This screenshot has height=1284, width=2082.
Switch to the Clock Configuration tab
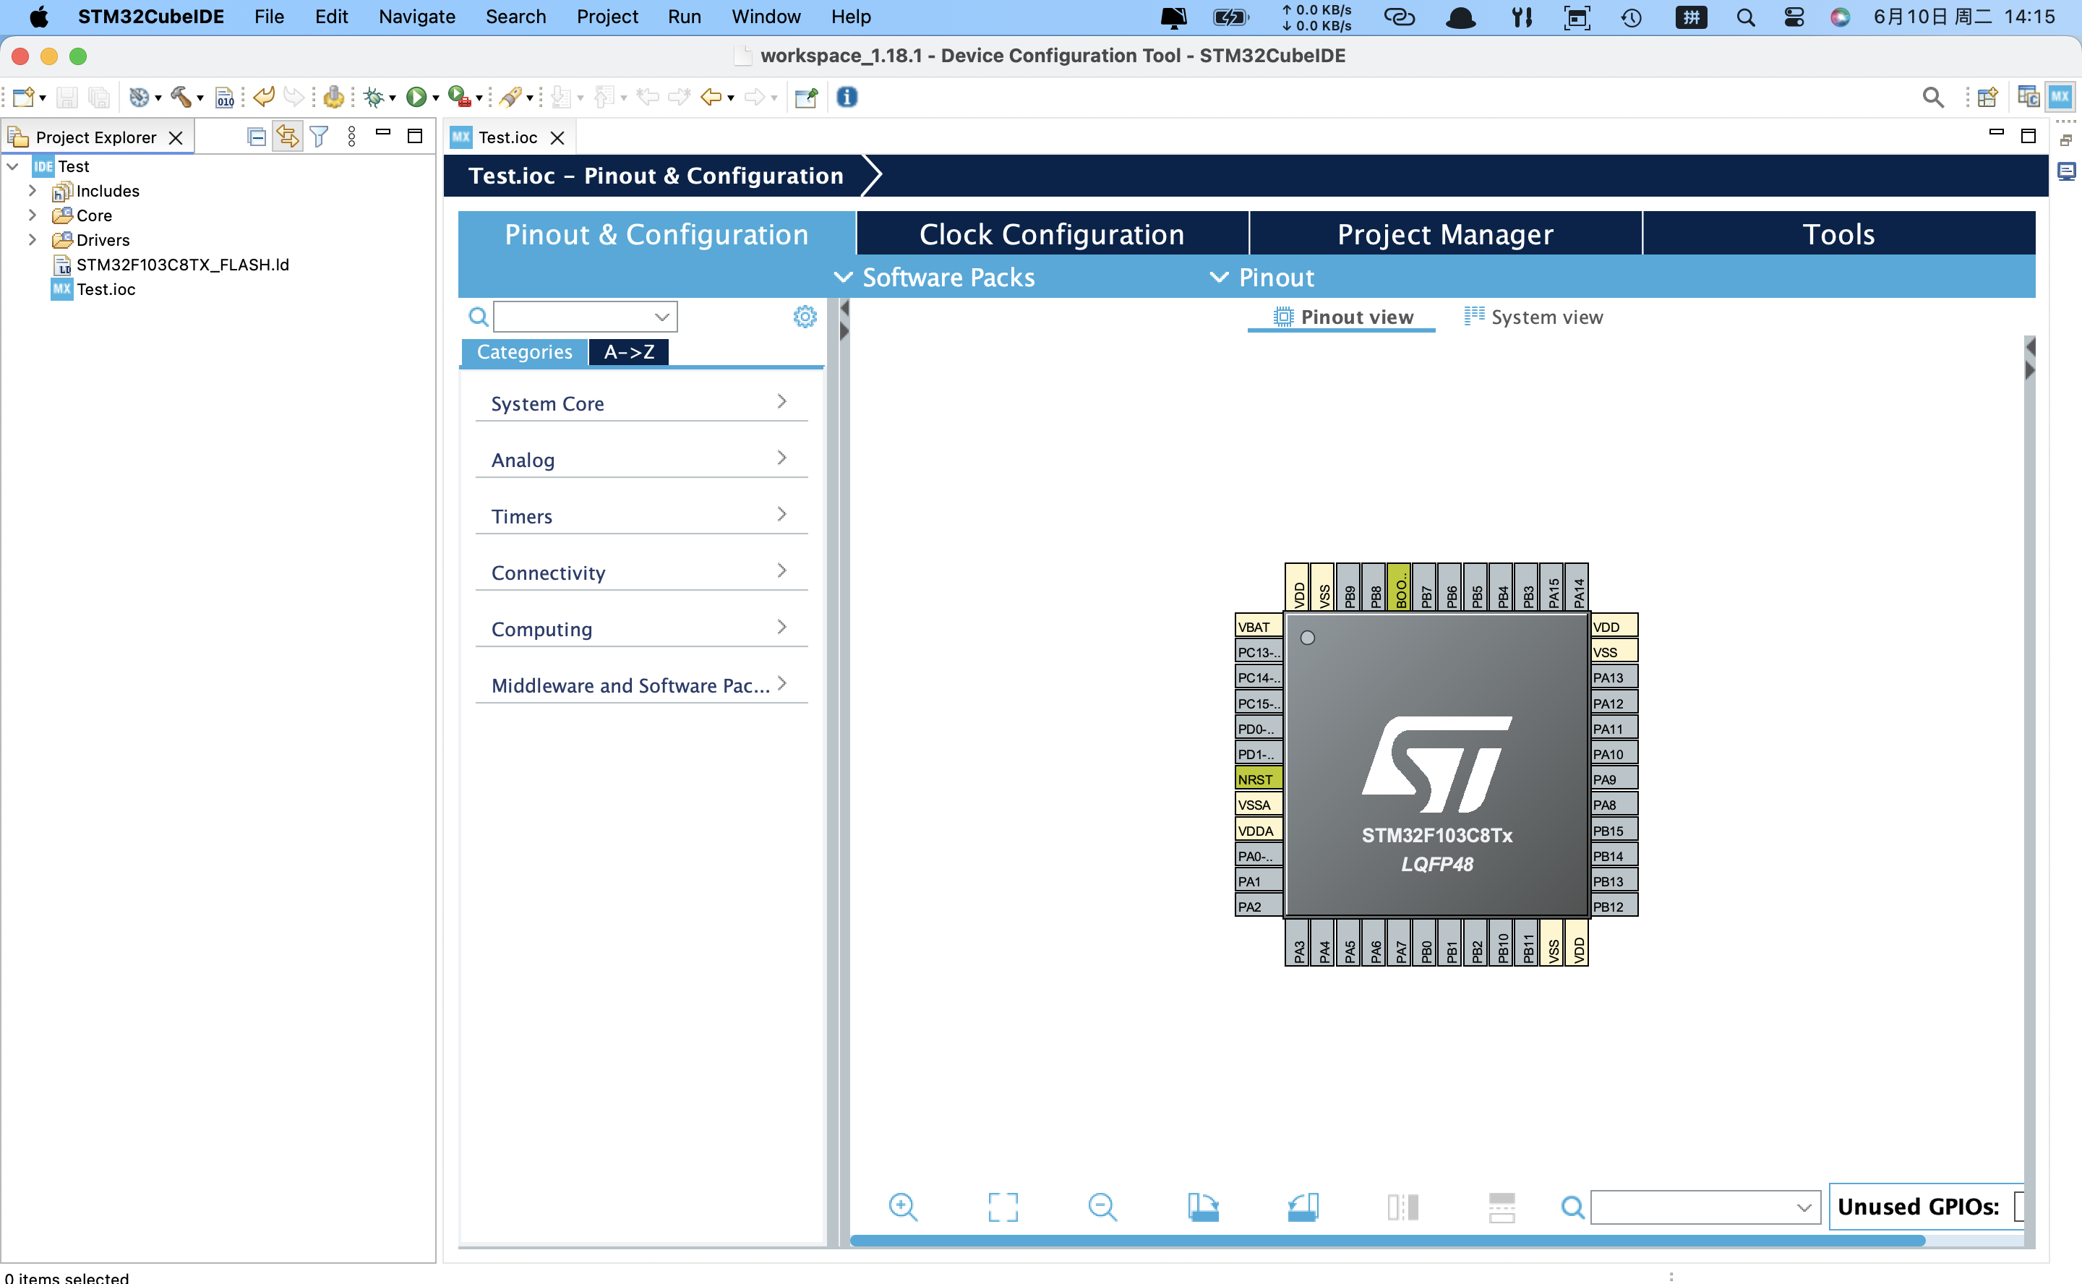[x=1051, y=234]
